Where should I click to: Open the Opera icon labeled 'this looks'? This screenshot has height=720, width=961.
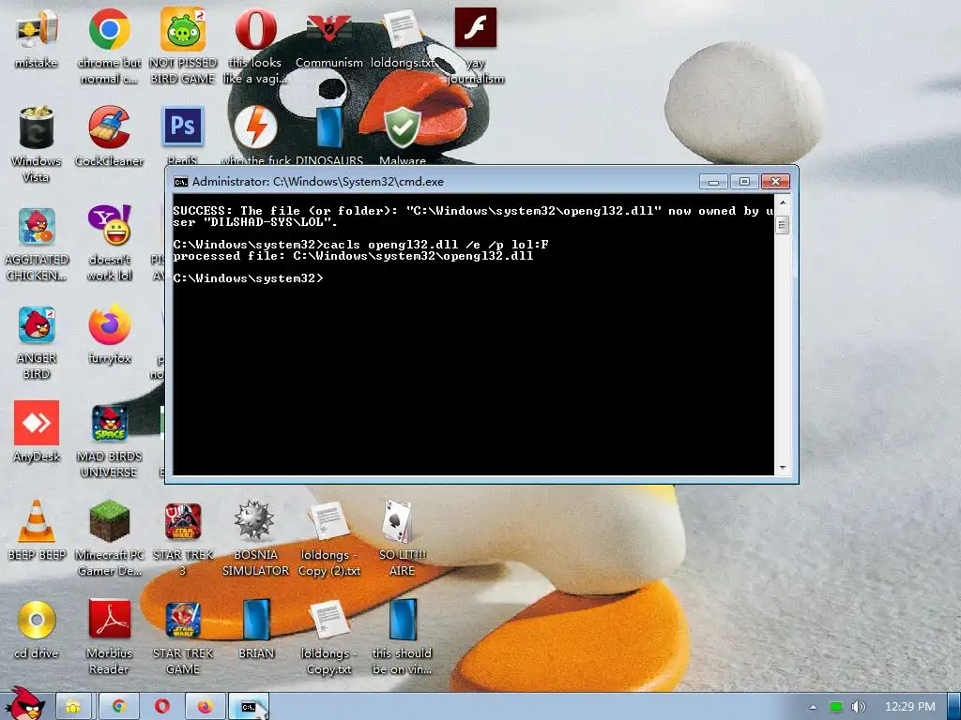point(255,29)
